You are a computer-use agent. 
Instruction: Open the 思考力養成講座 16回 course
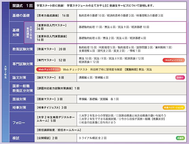53,16
